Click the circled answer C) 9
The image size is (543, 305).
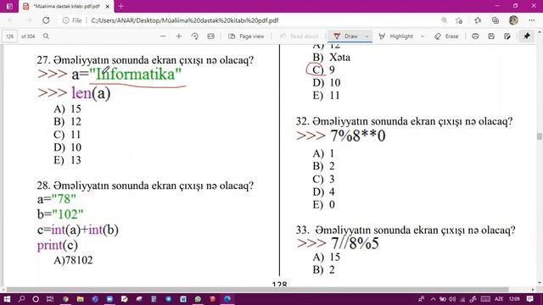click(x=323, y=69)
